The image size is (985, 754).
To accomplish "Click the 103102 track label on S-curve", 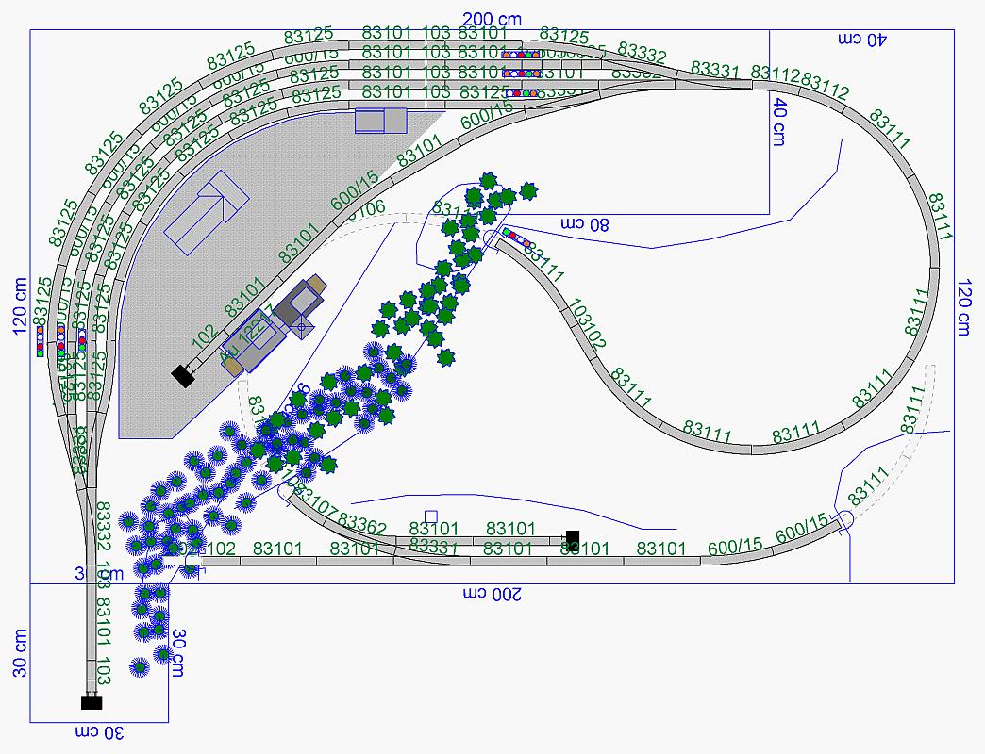I will click(589, 326).
